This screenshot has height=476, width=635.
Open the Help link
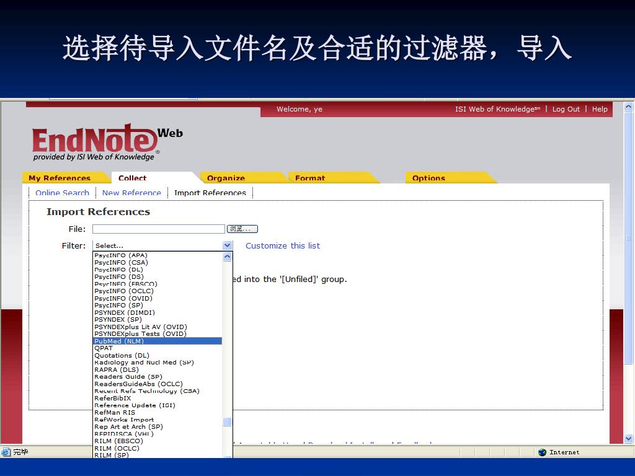(x=600, y=109)
